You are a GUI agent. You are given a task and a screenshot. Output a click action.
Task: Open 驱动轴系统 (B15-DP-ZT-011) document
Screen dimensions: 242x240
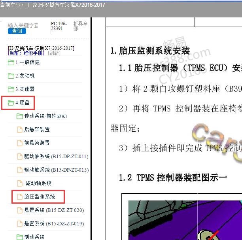click(x=56, y=156)
